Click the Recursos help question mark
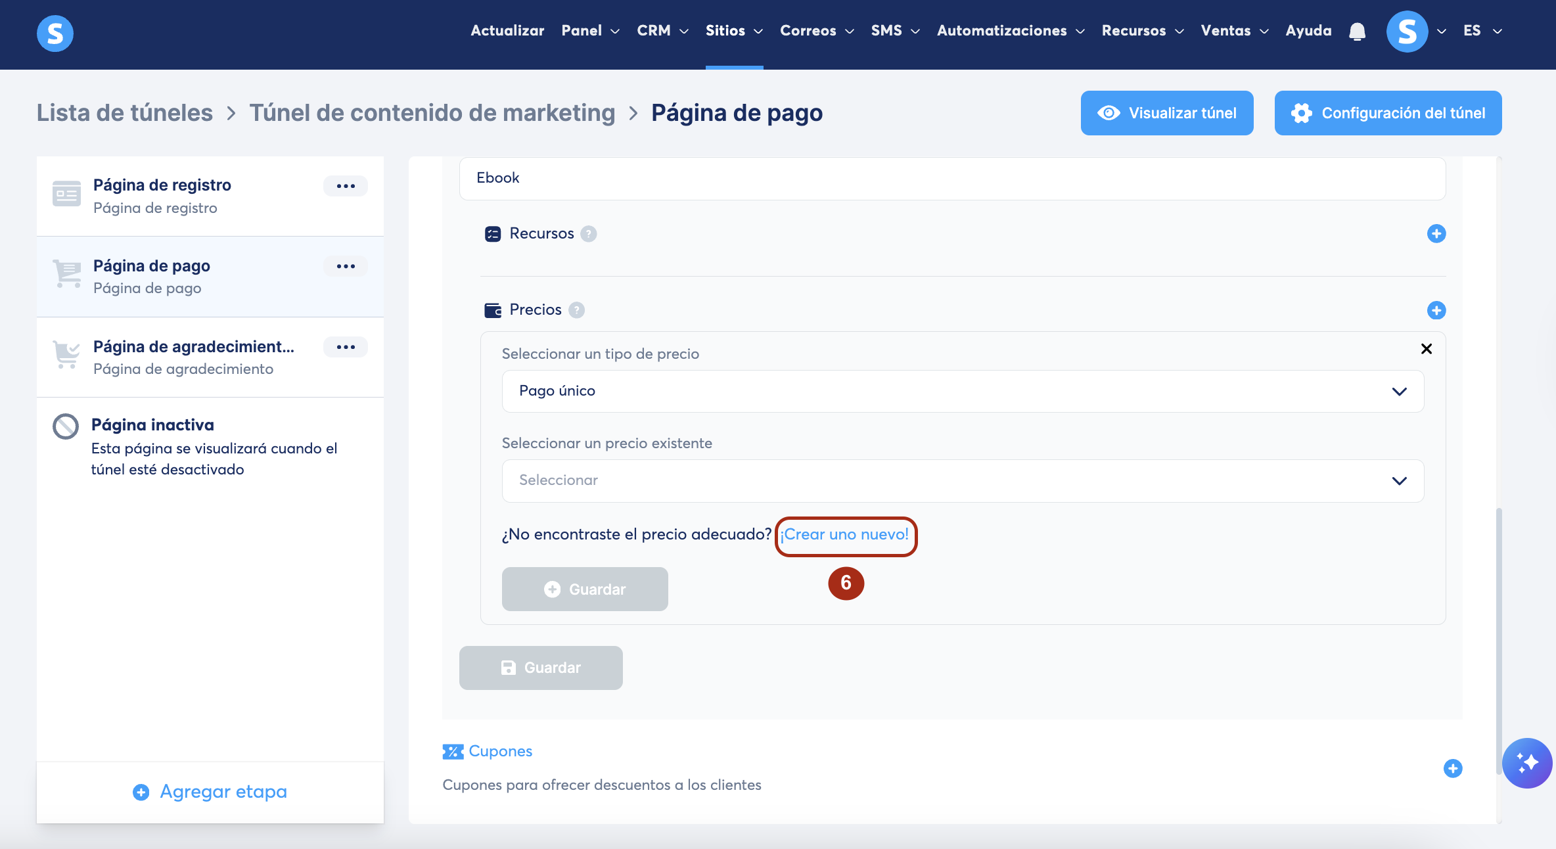This screenshot has height=849, width=1556. 589,234
